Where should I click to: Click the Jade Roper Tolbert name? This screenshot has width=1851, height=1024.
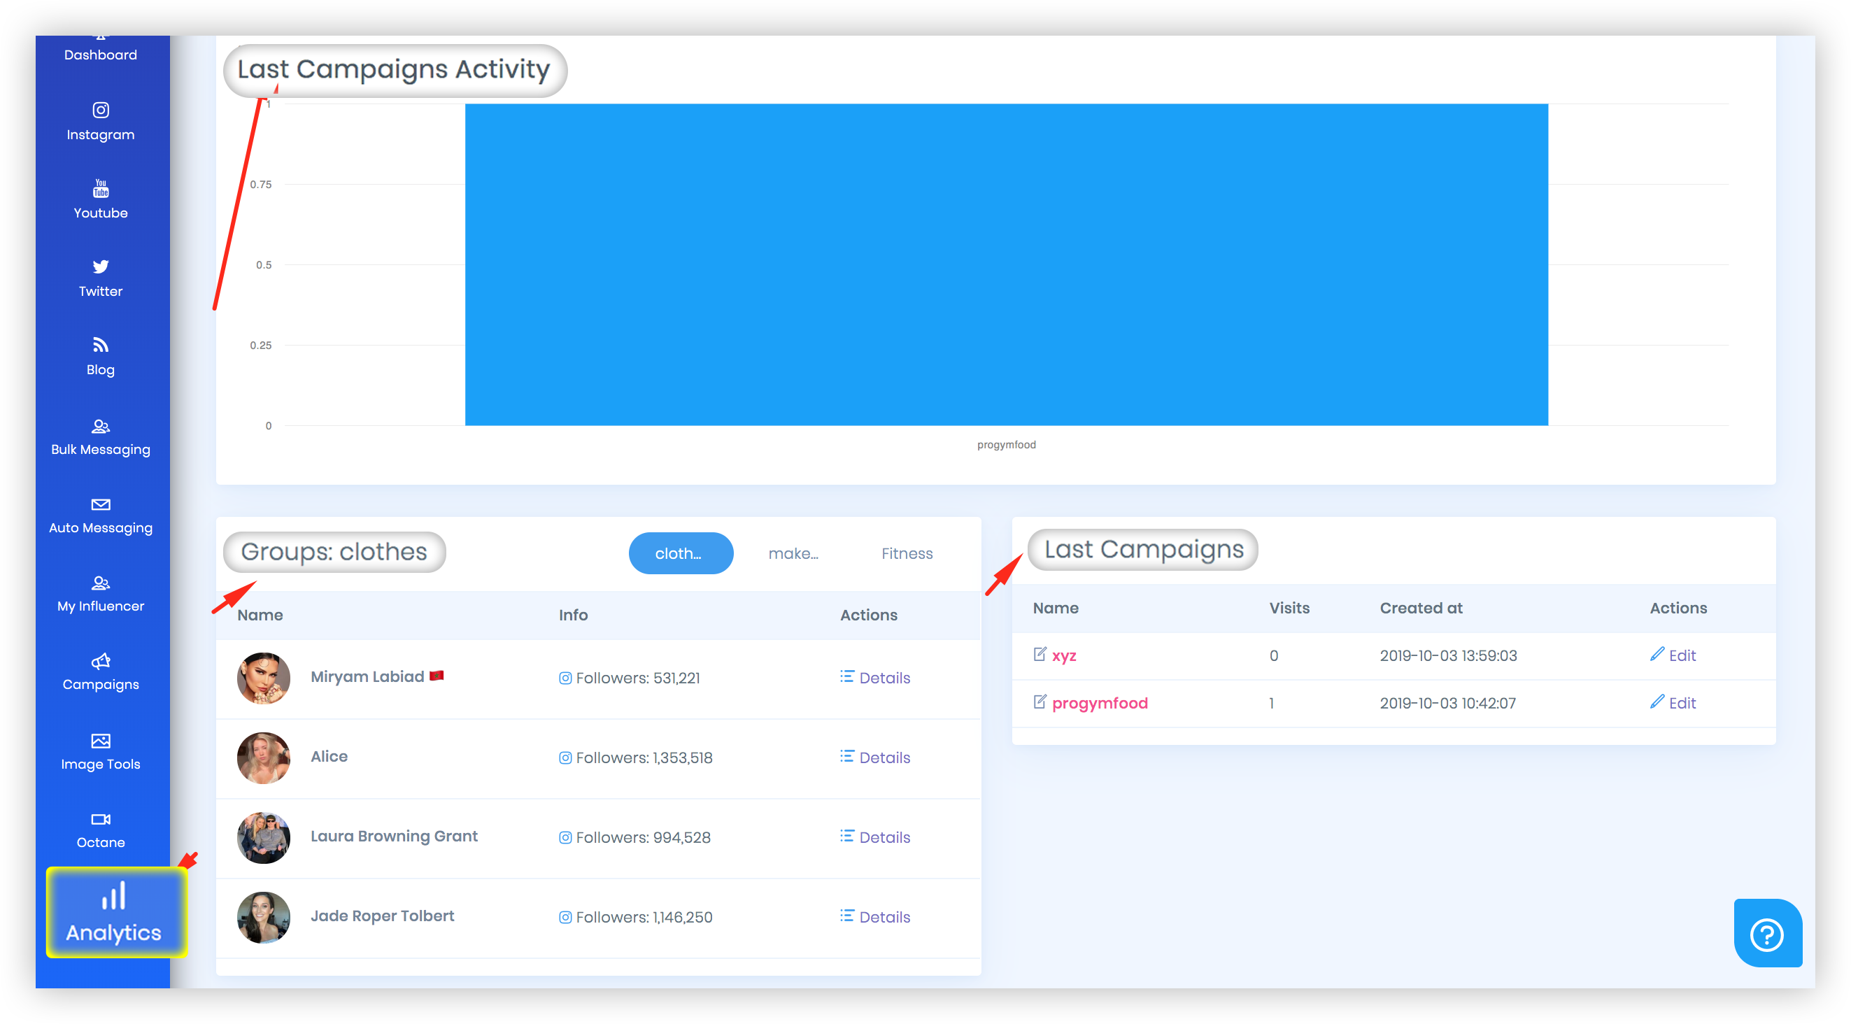381,916
